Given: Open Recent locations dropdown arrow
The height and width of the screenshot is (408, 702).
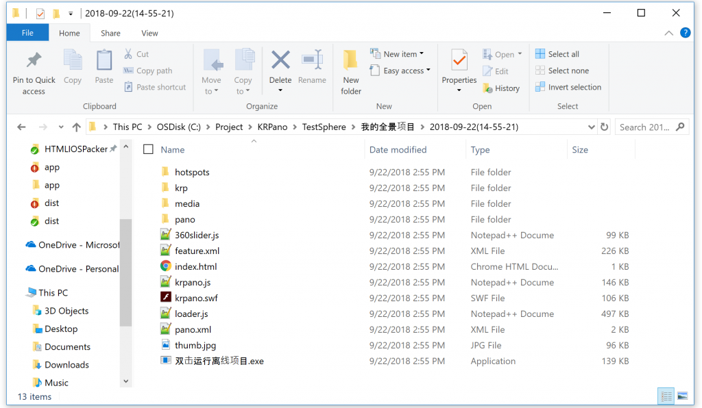Looking at the screenshot, I should 61,127.
